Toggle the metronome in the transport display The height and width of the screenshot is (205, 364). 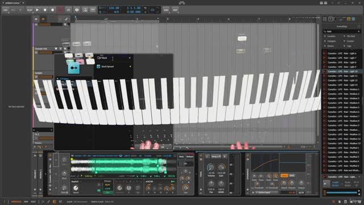pos(146,8)
